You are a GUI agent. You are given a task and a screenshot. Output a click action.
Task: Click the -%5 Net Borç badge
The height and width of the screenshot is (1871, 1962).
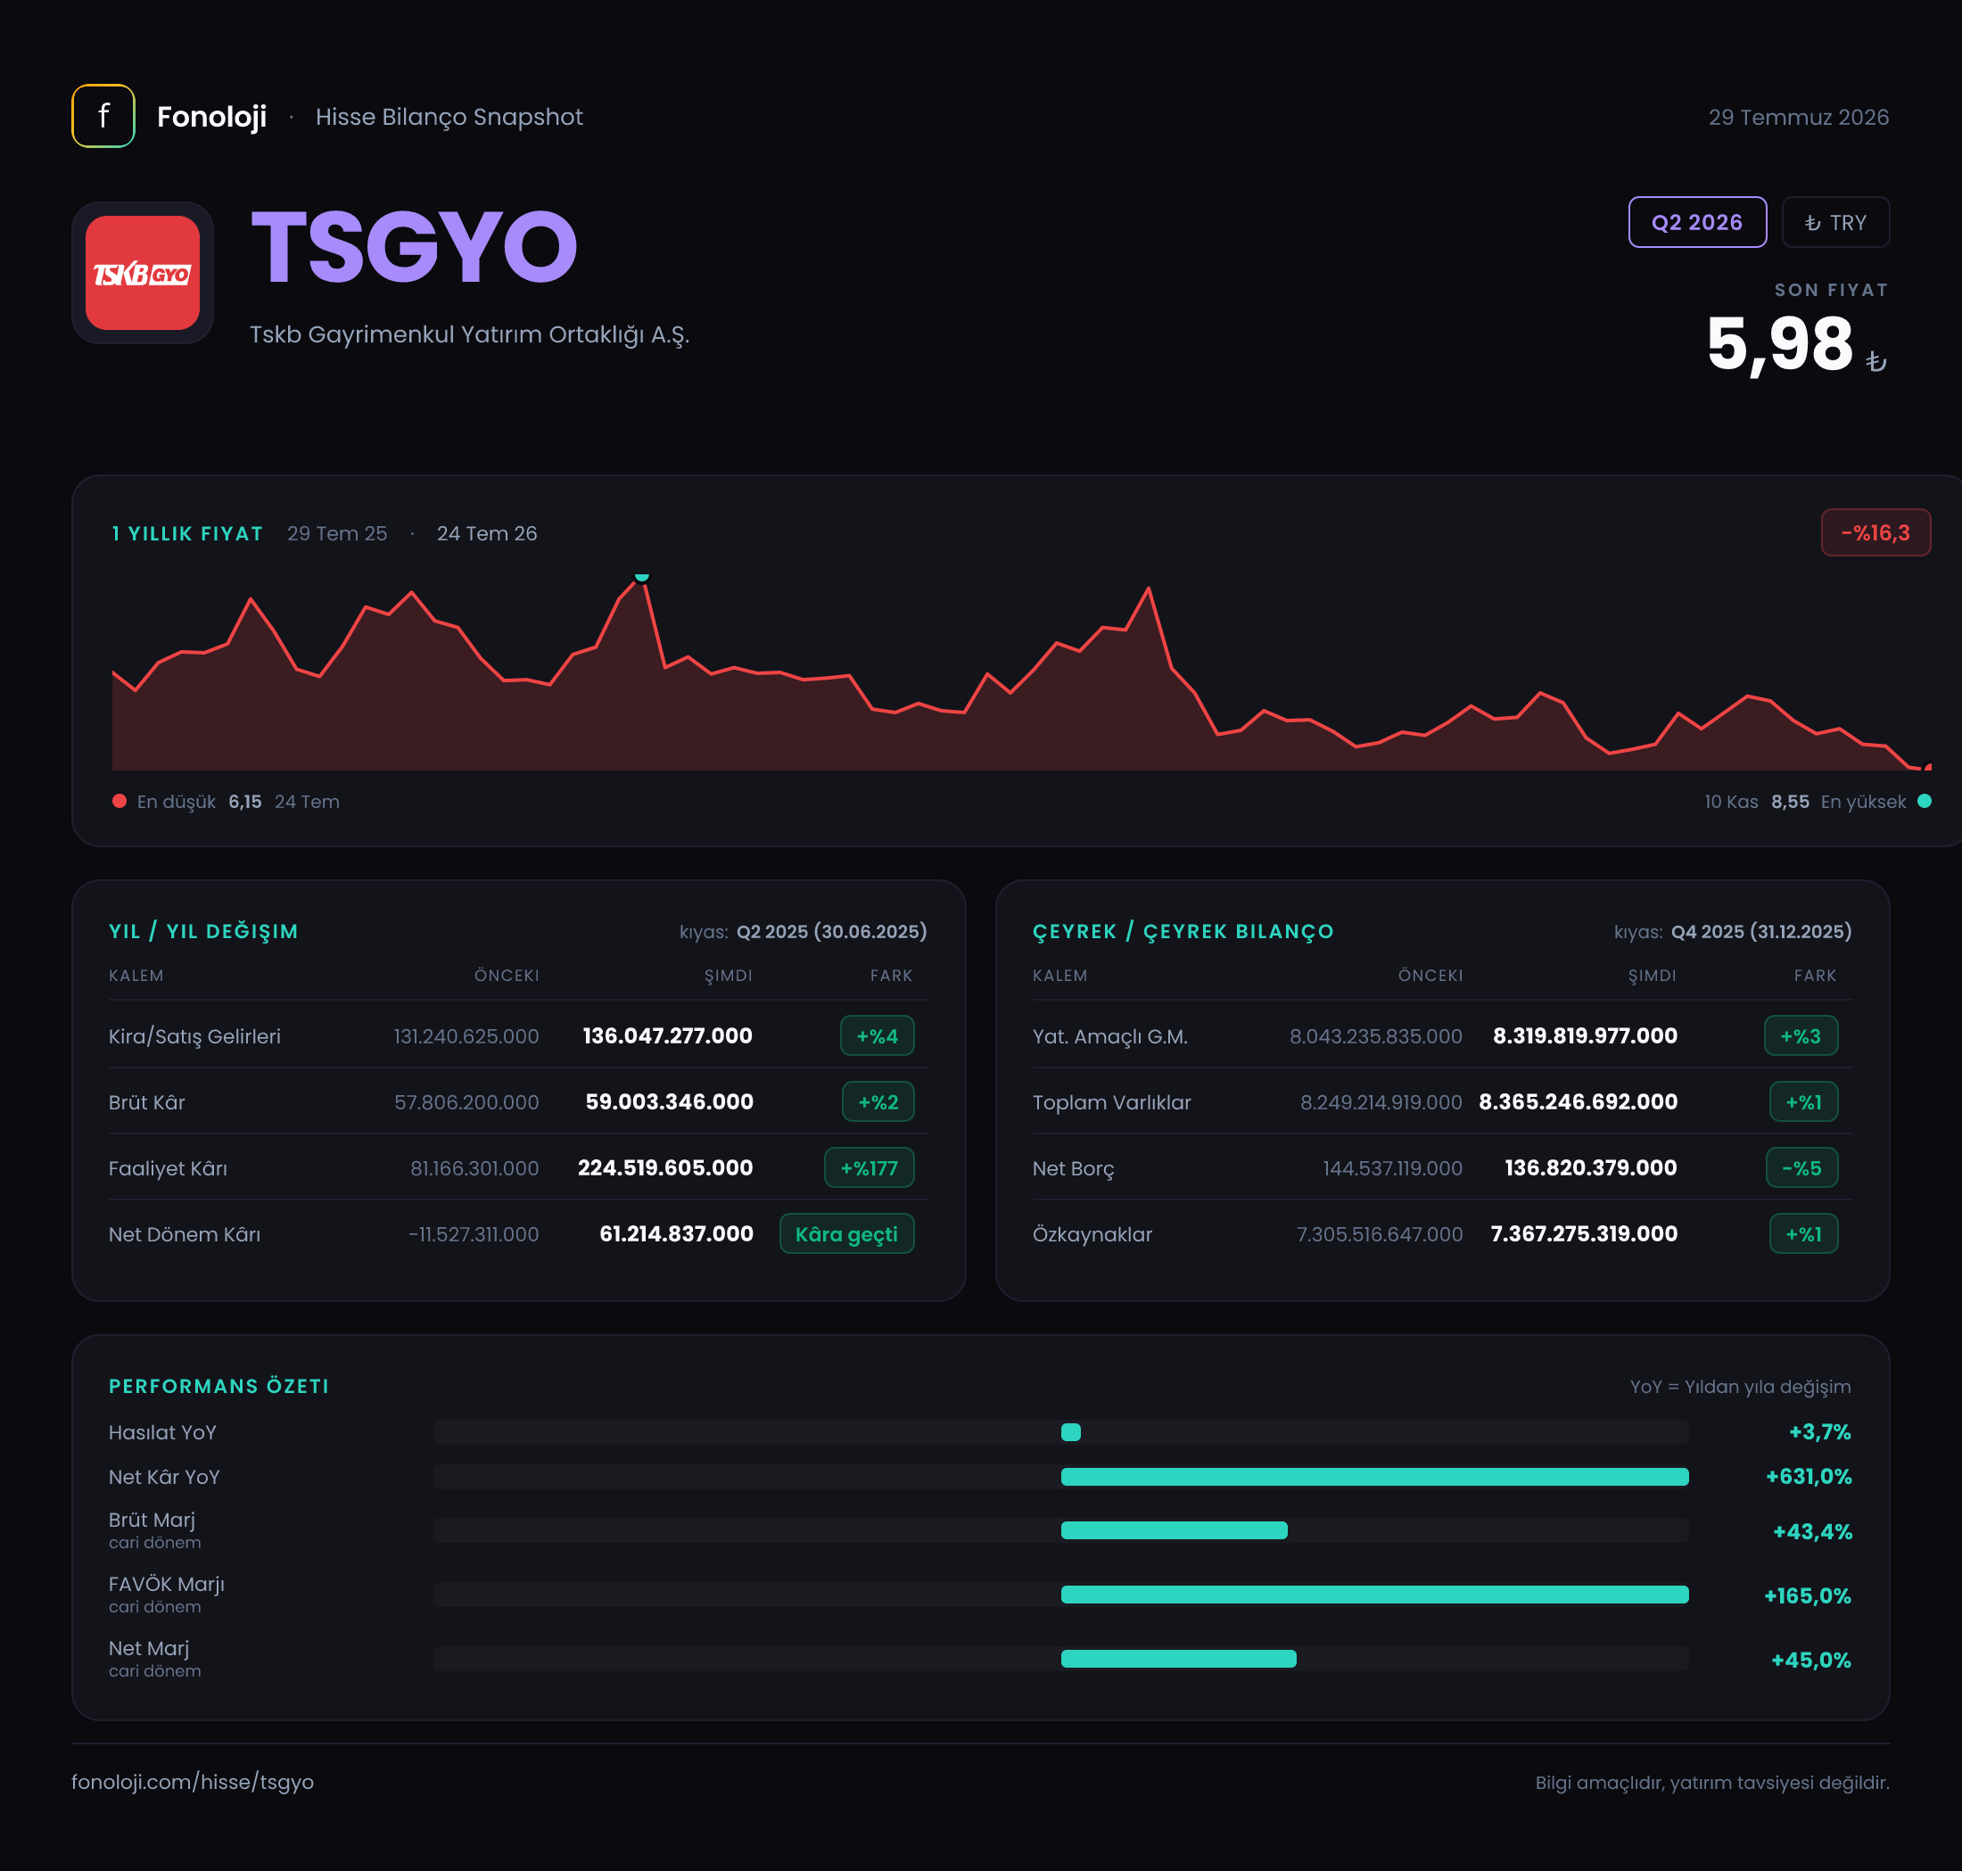tap(1801, 1168)
